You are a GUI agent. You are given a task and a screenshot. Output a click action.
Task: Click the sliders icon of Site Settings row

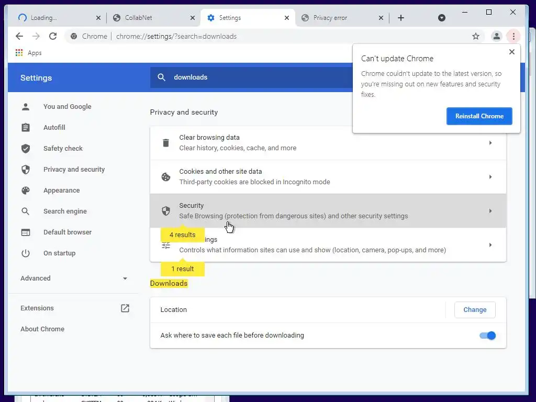[x=166, y=245]
